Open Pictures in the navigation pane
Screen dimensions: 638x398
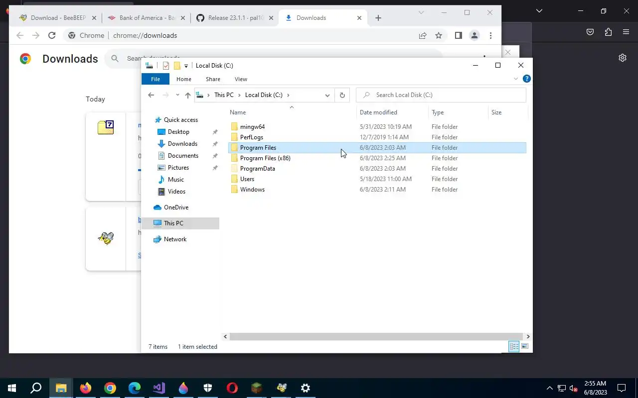coord(178,168)
